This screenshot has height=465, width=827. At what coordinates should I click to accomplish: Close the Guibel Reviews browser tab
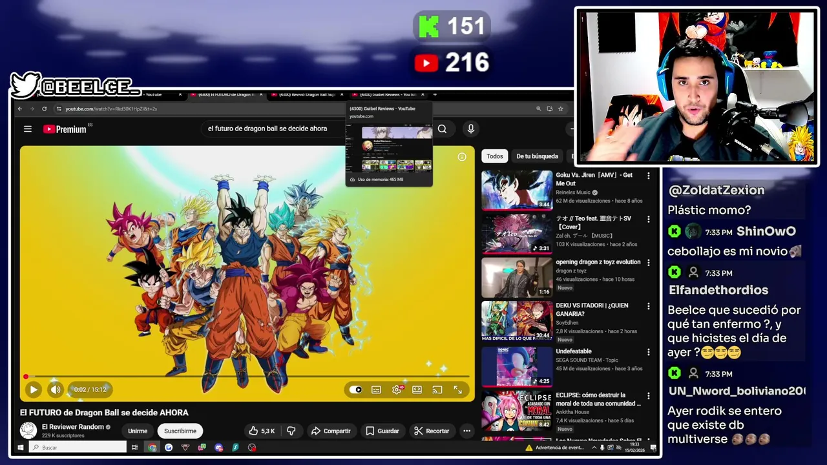tap(423, 95)
